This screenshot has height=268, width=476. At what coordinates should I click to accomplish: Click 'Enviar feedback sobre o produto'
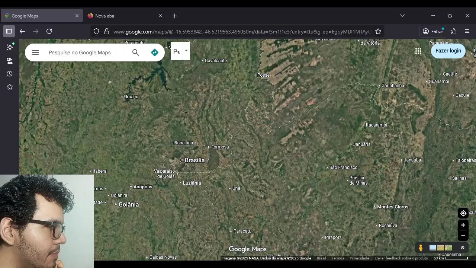pyautogui.click(x=401, y=258)
